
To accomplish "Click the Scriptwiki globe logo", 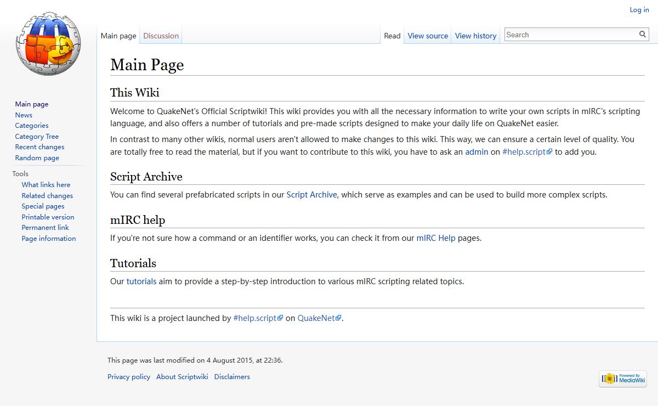I will 48,43.
